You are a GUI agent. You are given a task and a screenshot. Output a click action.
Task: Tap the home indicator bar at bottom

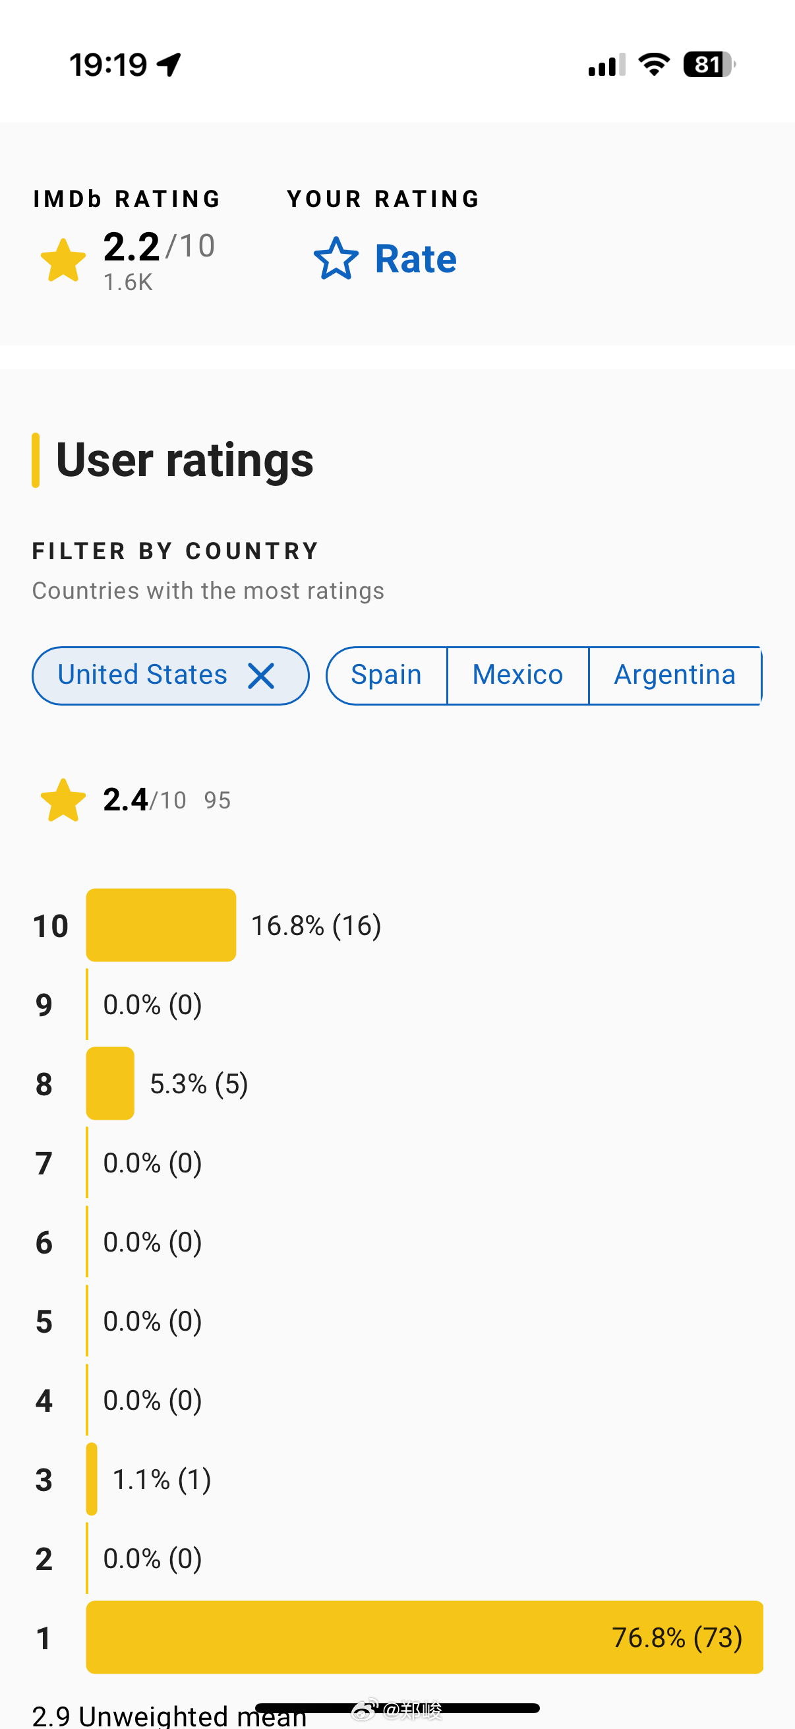tap(397, 1707)
